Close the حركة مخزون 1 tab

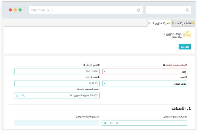coord(149,23)
